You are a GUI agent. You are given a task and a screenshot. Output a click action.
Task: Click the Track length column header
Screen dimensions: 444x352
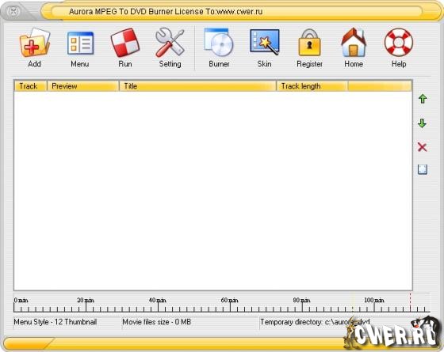coord(312,86)
